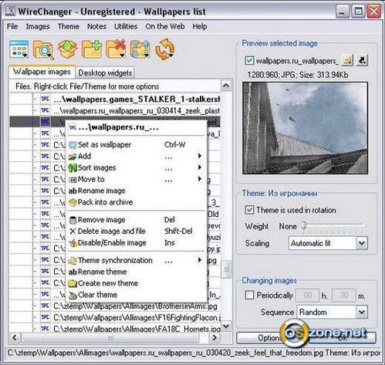Click the Remove image trash icon
This screenshot has height=365, width=385.
(73, 220)
